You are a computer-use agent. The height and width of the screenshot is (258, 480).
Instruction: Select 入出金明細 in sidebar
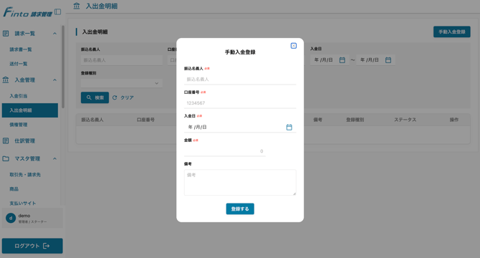click(x=30, y=110)
